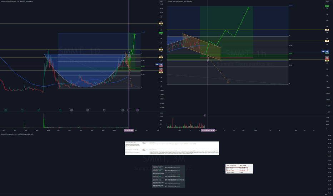The image size is (333, 196).
Task: Click the circular event marker on the daily chart timeline
Action: coord(128,110)
